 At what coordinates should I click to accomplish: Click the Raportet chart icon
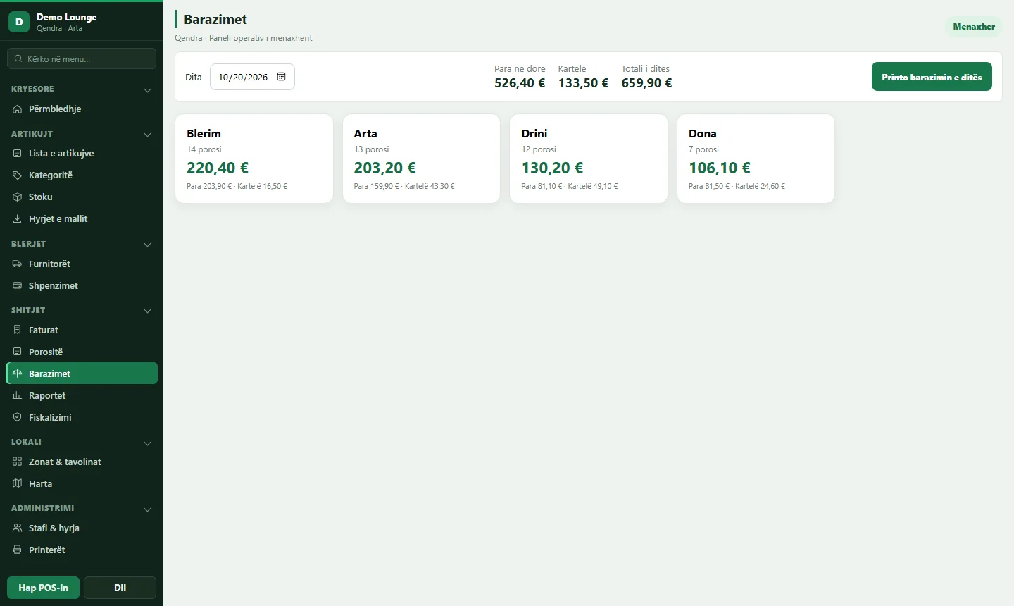point(18,396)
